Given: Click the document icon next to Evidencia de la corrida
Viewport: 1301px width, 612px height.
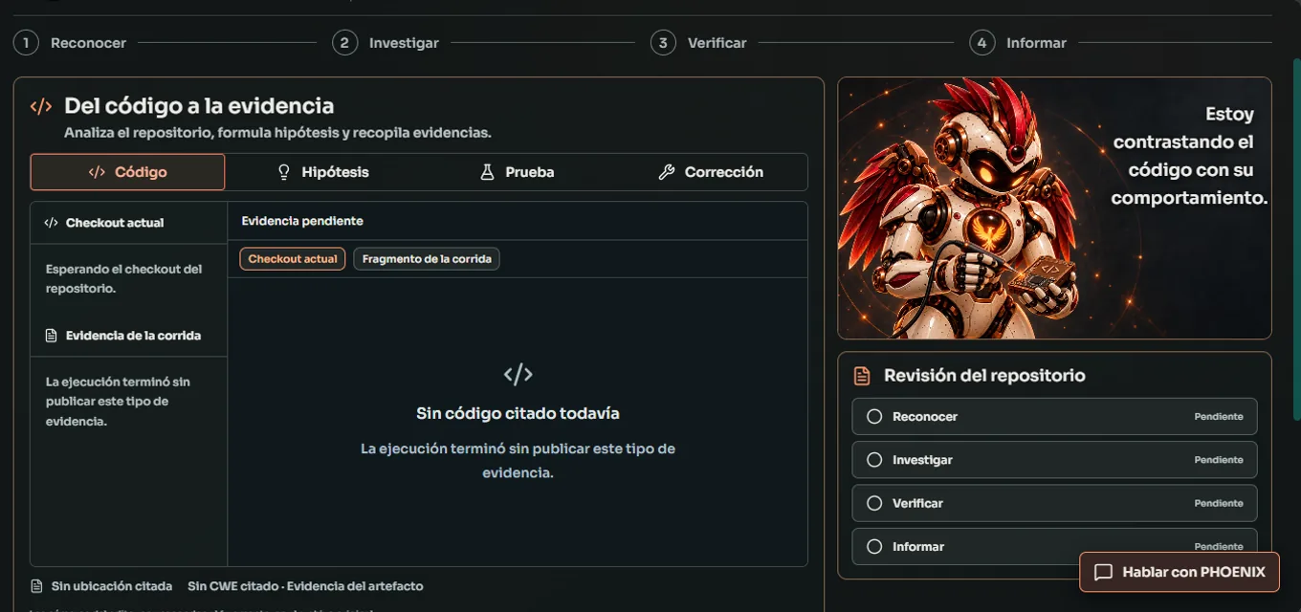Looking at the screenshot, I should coord(52,336).
